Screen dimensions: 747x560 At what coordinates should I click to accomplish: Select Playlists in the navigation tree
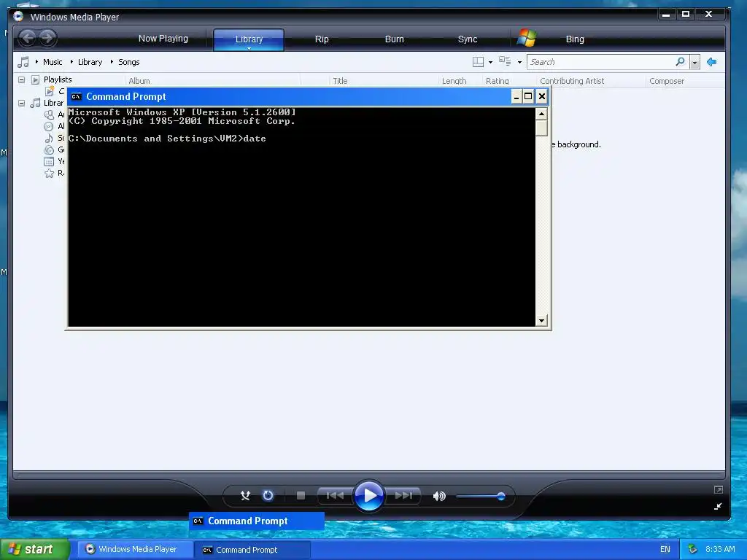pos(58,79)
